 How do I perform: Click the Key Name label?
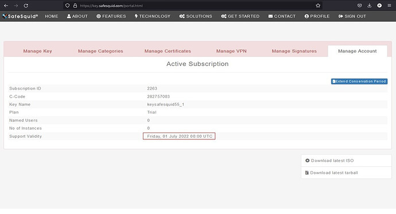pyautogui.click(x=20, y=104)
